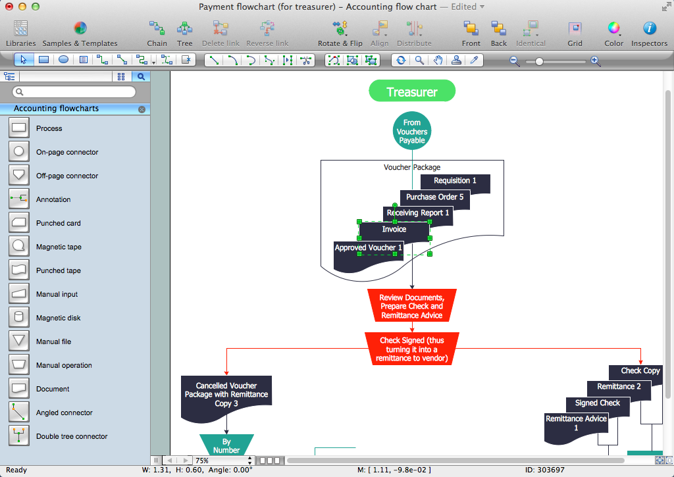Close the Accounting flowcharts library
Image resolution: width=674 pixels, height=477 pixels.
[x=142, y=110]
